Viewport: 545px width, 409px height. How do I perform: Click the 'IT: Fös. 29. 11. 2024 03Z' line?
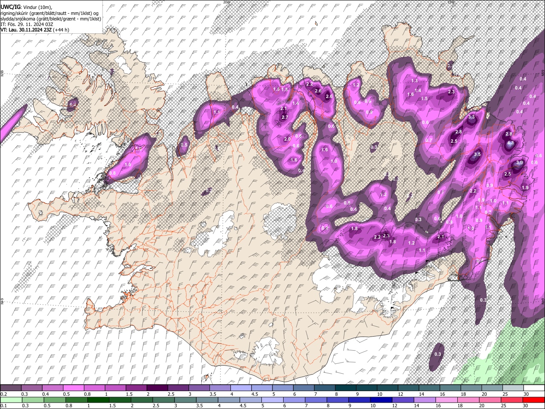[27, 24]
